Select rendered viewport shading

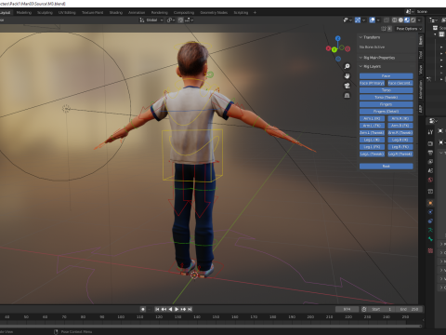click(413, 20)
